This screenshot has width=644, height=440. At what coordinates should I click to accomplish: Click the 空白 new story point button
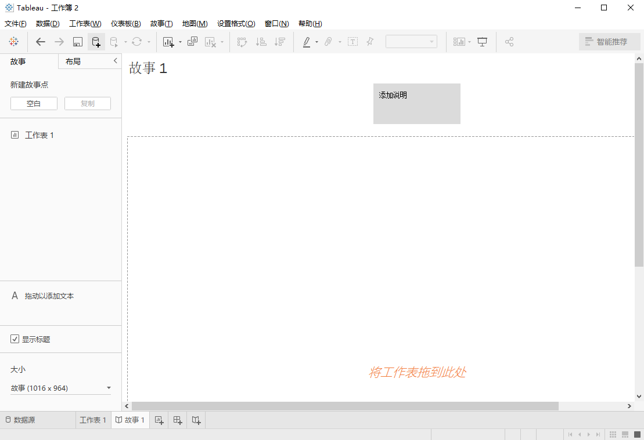click(33, 103)
